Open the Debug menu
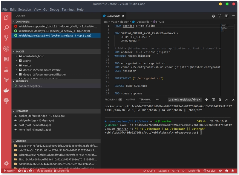Screen dimensions: 239x175 point(54,10)
